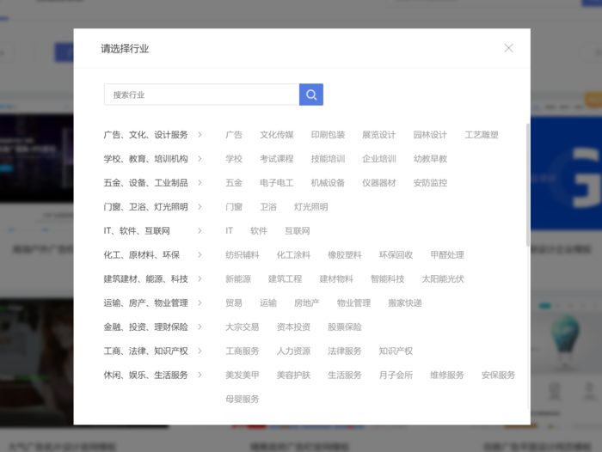The width and height of the screenshot is (602, 452).
Task: Choose 仪器器材 industry option
Action: pos(379,183)
